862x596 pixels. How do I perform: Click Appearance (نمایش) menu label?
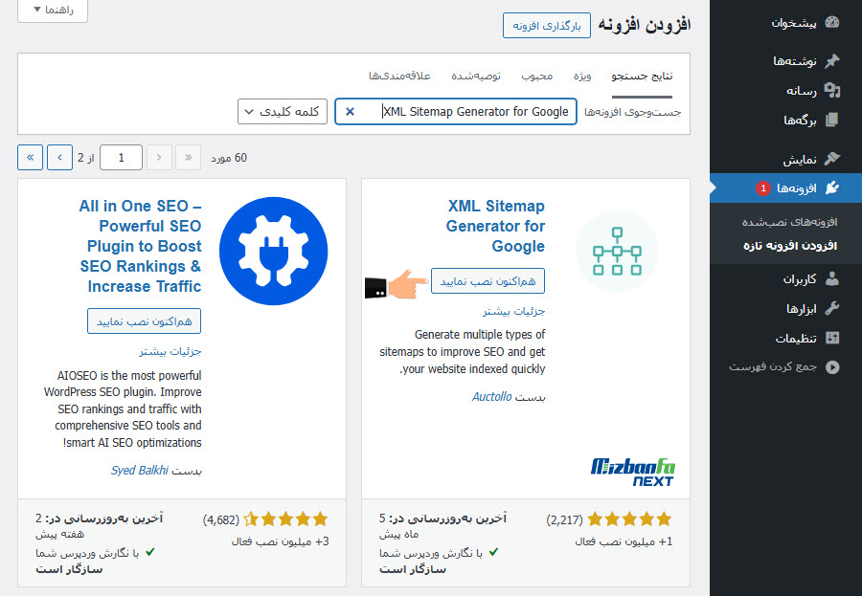(x=800, y=160)
